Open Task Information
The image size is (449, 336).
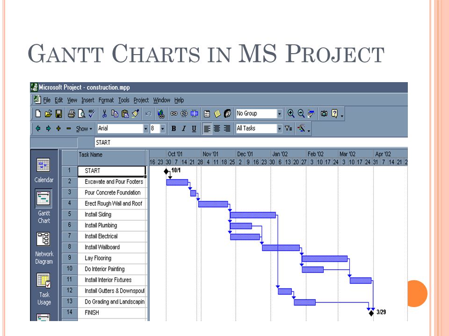pos(207,114)
